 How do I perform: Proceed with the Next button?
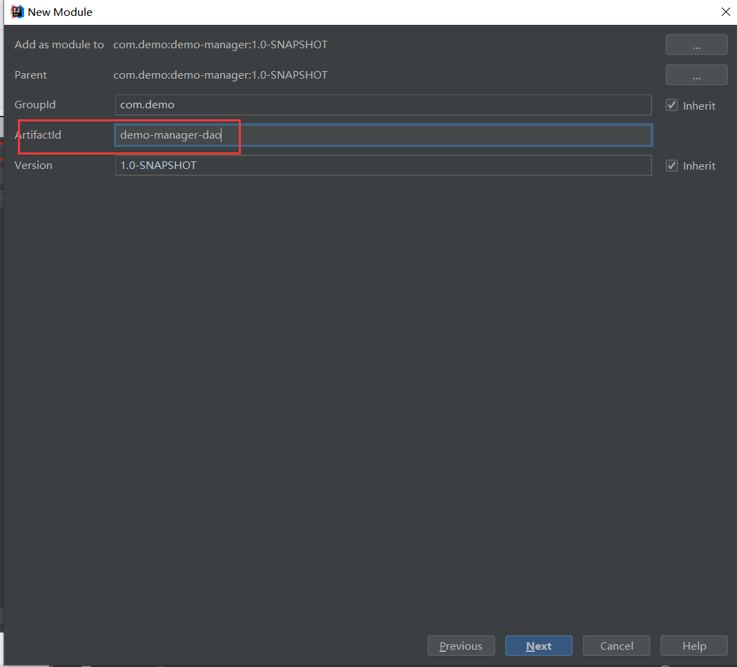pyautogui.click(x=539, y=646)
